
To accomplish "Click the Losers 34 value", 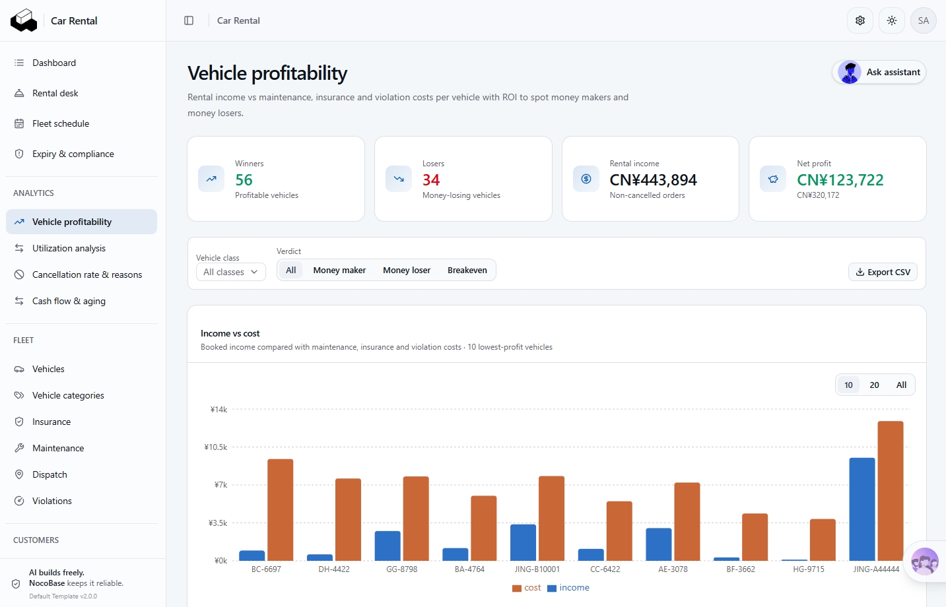I will tap(431, 180).
